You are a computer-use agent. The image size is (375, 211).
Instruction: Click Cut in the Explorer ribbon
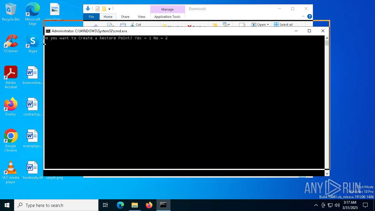pyautogui.click(x=136, y=25)
